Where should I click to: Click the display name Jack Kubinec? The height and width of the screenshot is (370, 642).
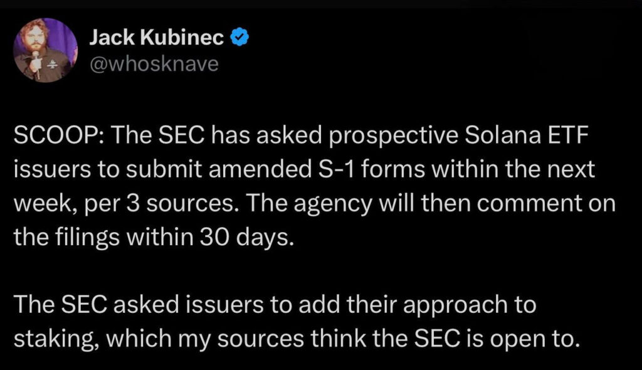coord(156,39)
